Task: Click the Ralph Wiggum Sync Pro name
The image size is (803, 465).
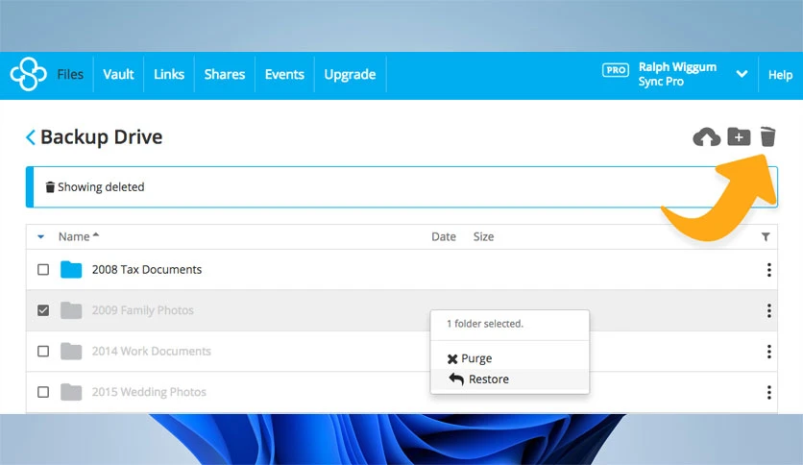Action: [677, 74]
